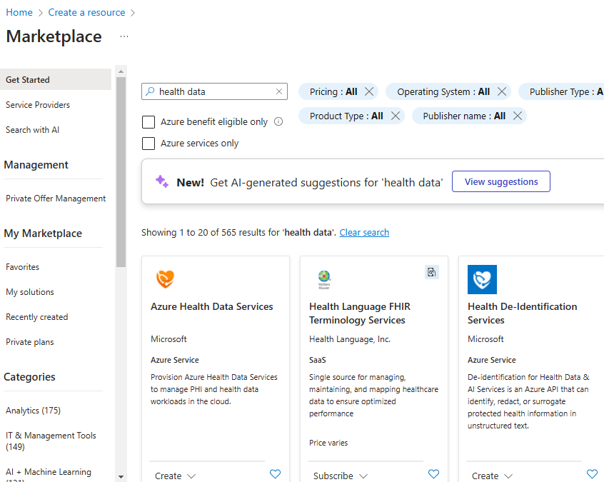The width and height of the screenshot is (604, 482).
Task: Click View suggestions button
Action: click(501, 181)
